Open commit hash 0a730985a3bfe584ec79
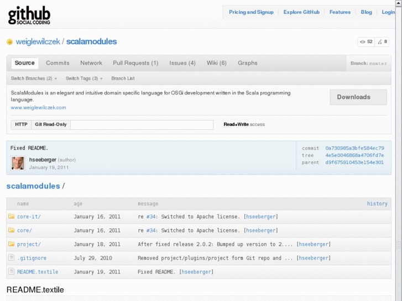Viewport: 402px width, 301px height. tap(354, 148)
